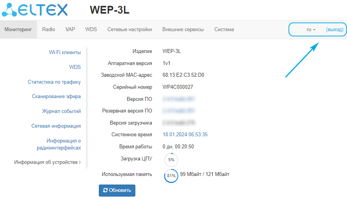Click the system time 18.01.2024 06:53:35 link
This screenshot has height=204, width=347.
185,134
